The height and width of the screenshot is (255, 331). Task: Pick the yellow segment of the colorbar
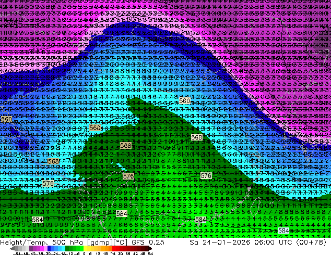click(x=85, y=248)
